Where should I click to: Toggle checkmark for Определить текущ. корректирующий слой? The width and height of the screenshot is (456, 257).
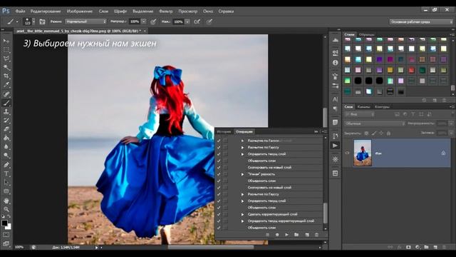[219, 221]
